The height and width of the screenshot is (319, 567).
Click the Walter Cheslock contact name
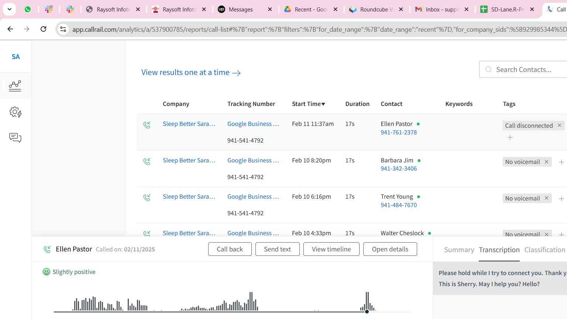click(x=402, y=233)
